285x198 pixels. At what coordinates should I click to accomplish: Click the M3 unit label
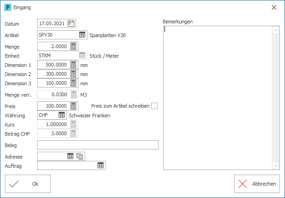(83, 95)
